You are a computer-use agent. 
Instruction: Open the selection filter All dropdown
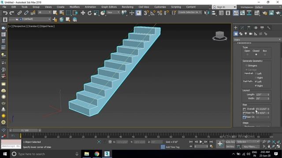pos(45,12)
